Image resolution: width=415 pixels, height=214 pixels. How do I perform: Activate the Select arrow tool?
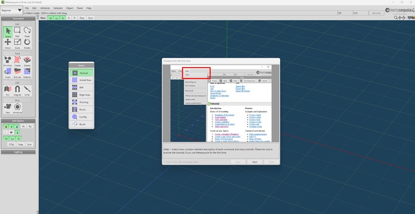(x=8, y=32)
